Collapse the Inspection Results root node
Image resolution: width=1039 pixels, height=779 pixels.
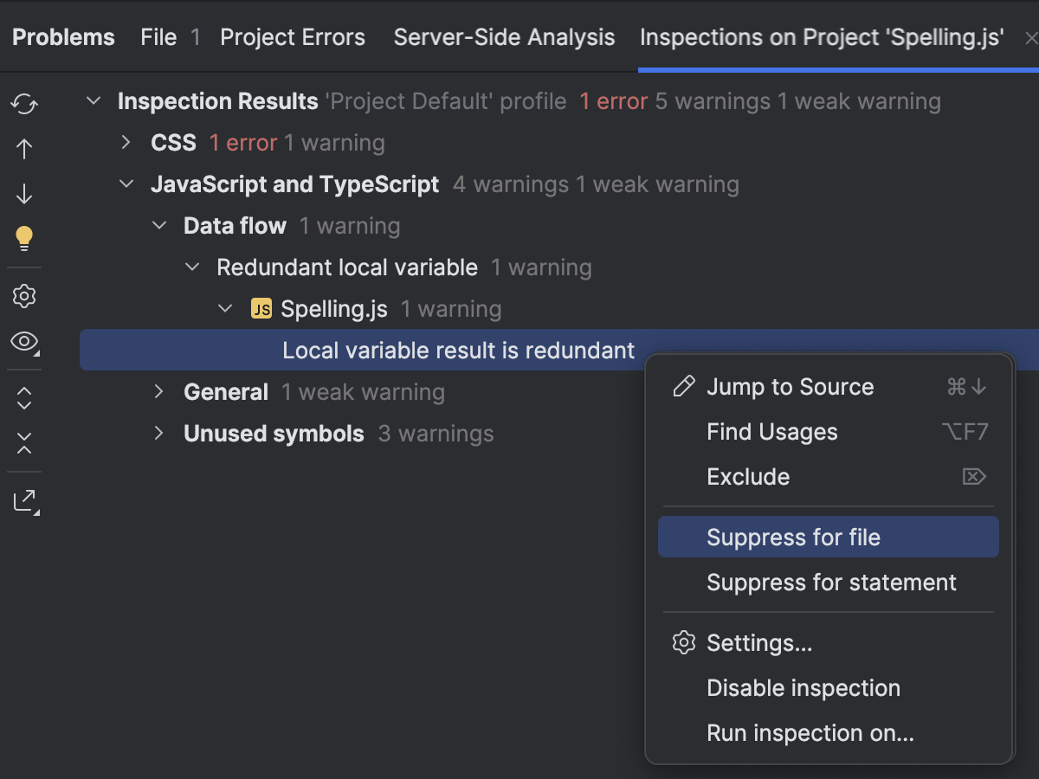tap(94, 100)
